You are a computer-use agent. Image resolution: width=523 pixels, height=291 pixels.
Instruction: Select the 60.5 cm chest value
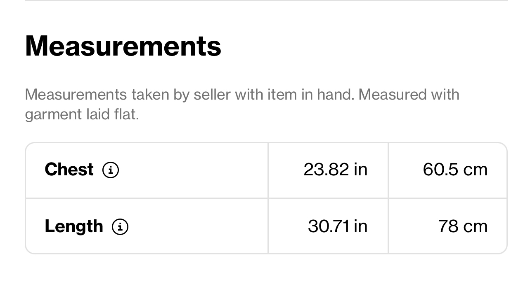point(455,169)
